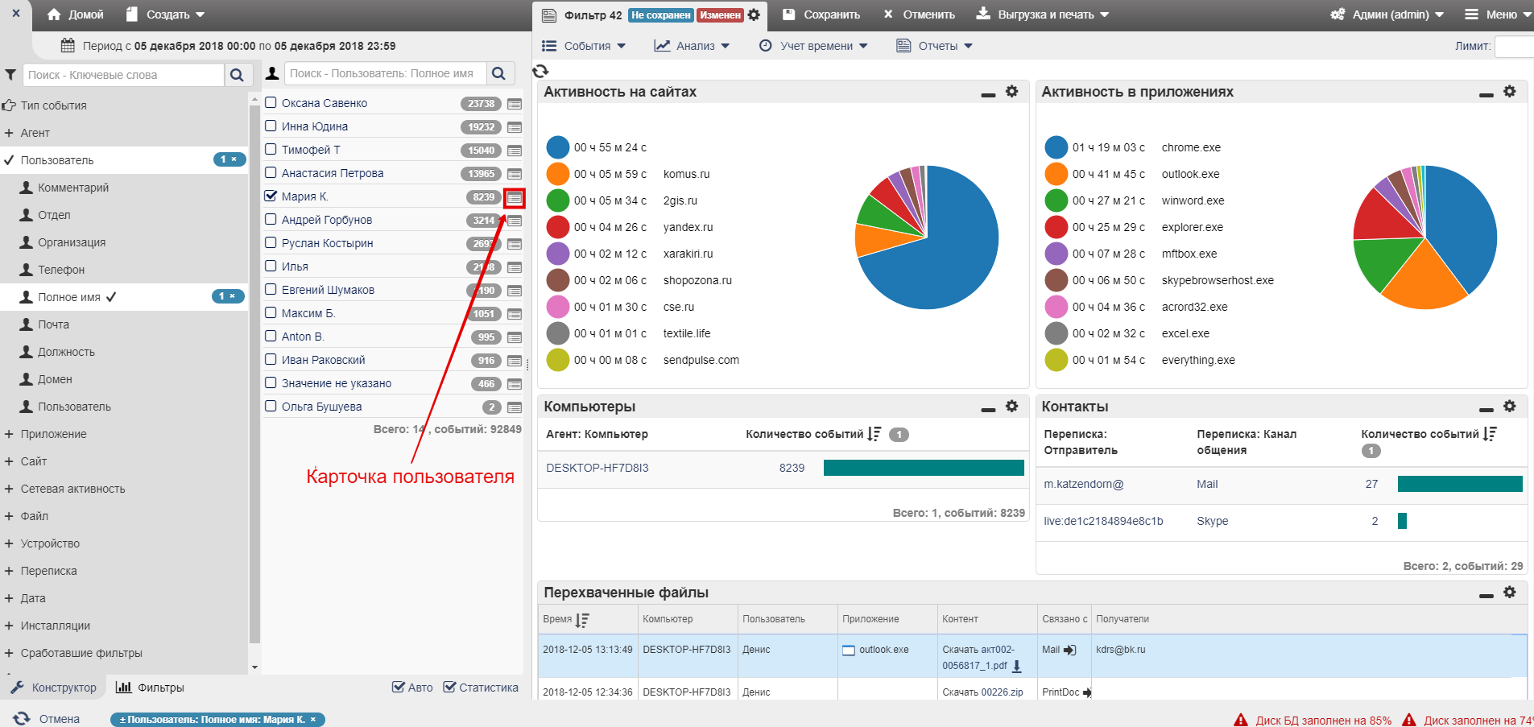The width and height of the screenshot is (1534, 727).
Task: Open the Админ (admin) dropdown
Action: click(x=1387, y=14)
